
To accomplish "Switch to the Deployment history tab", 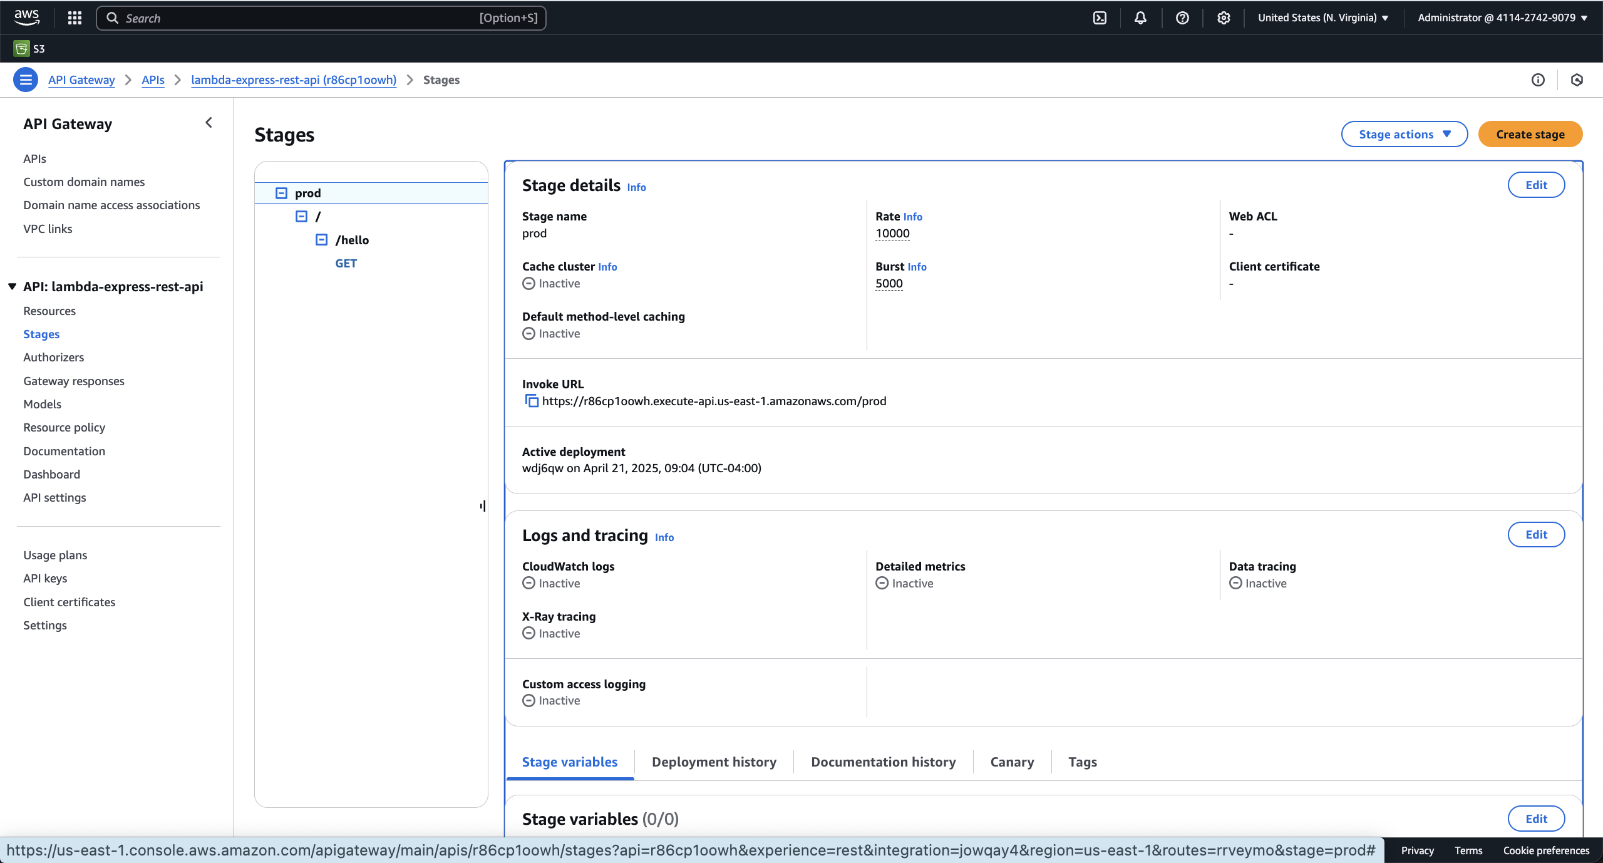I will coord(714,762).
